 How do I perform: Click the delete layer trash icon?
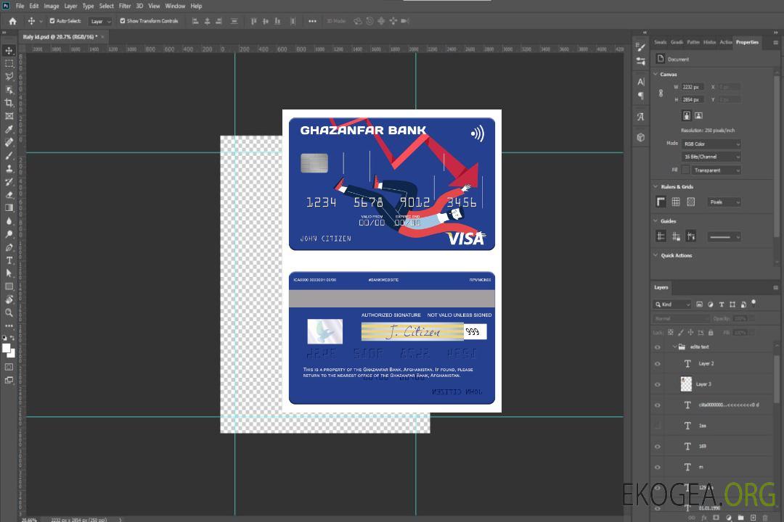[x=765, y=518]
